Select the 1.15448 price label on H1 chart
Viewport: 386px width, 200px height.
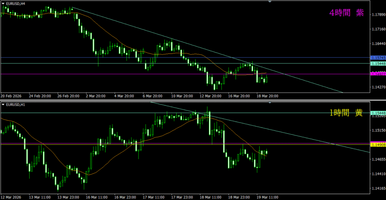coord(378,113)
